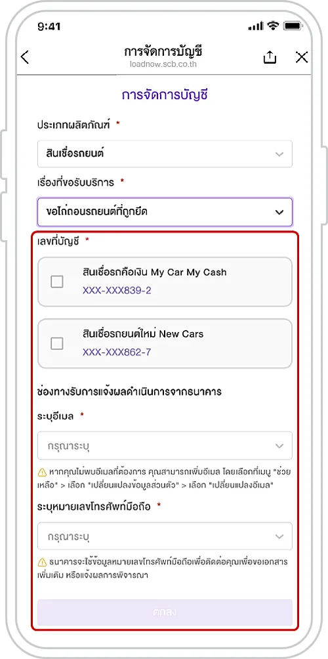Close the page with the X icon
Viewport: 328px width, 659px height.
[x=302, y=57]
